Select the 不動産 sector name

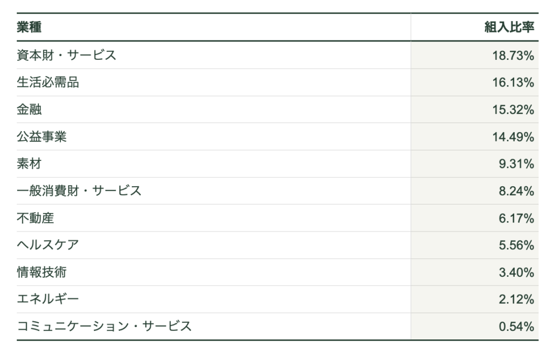[x=36, y=218]
